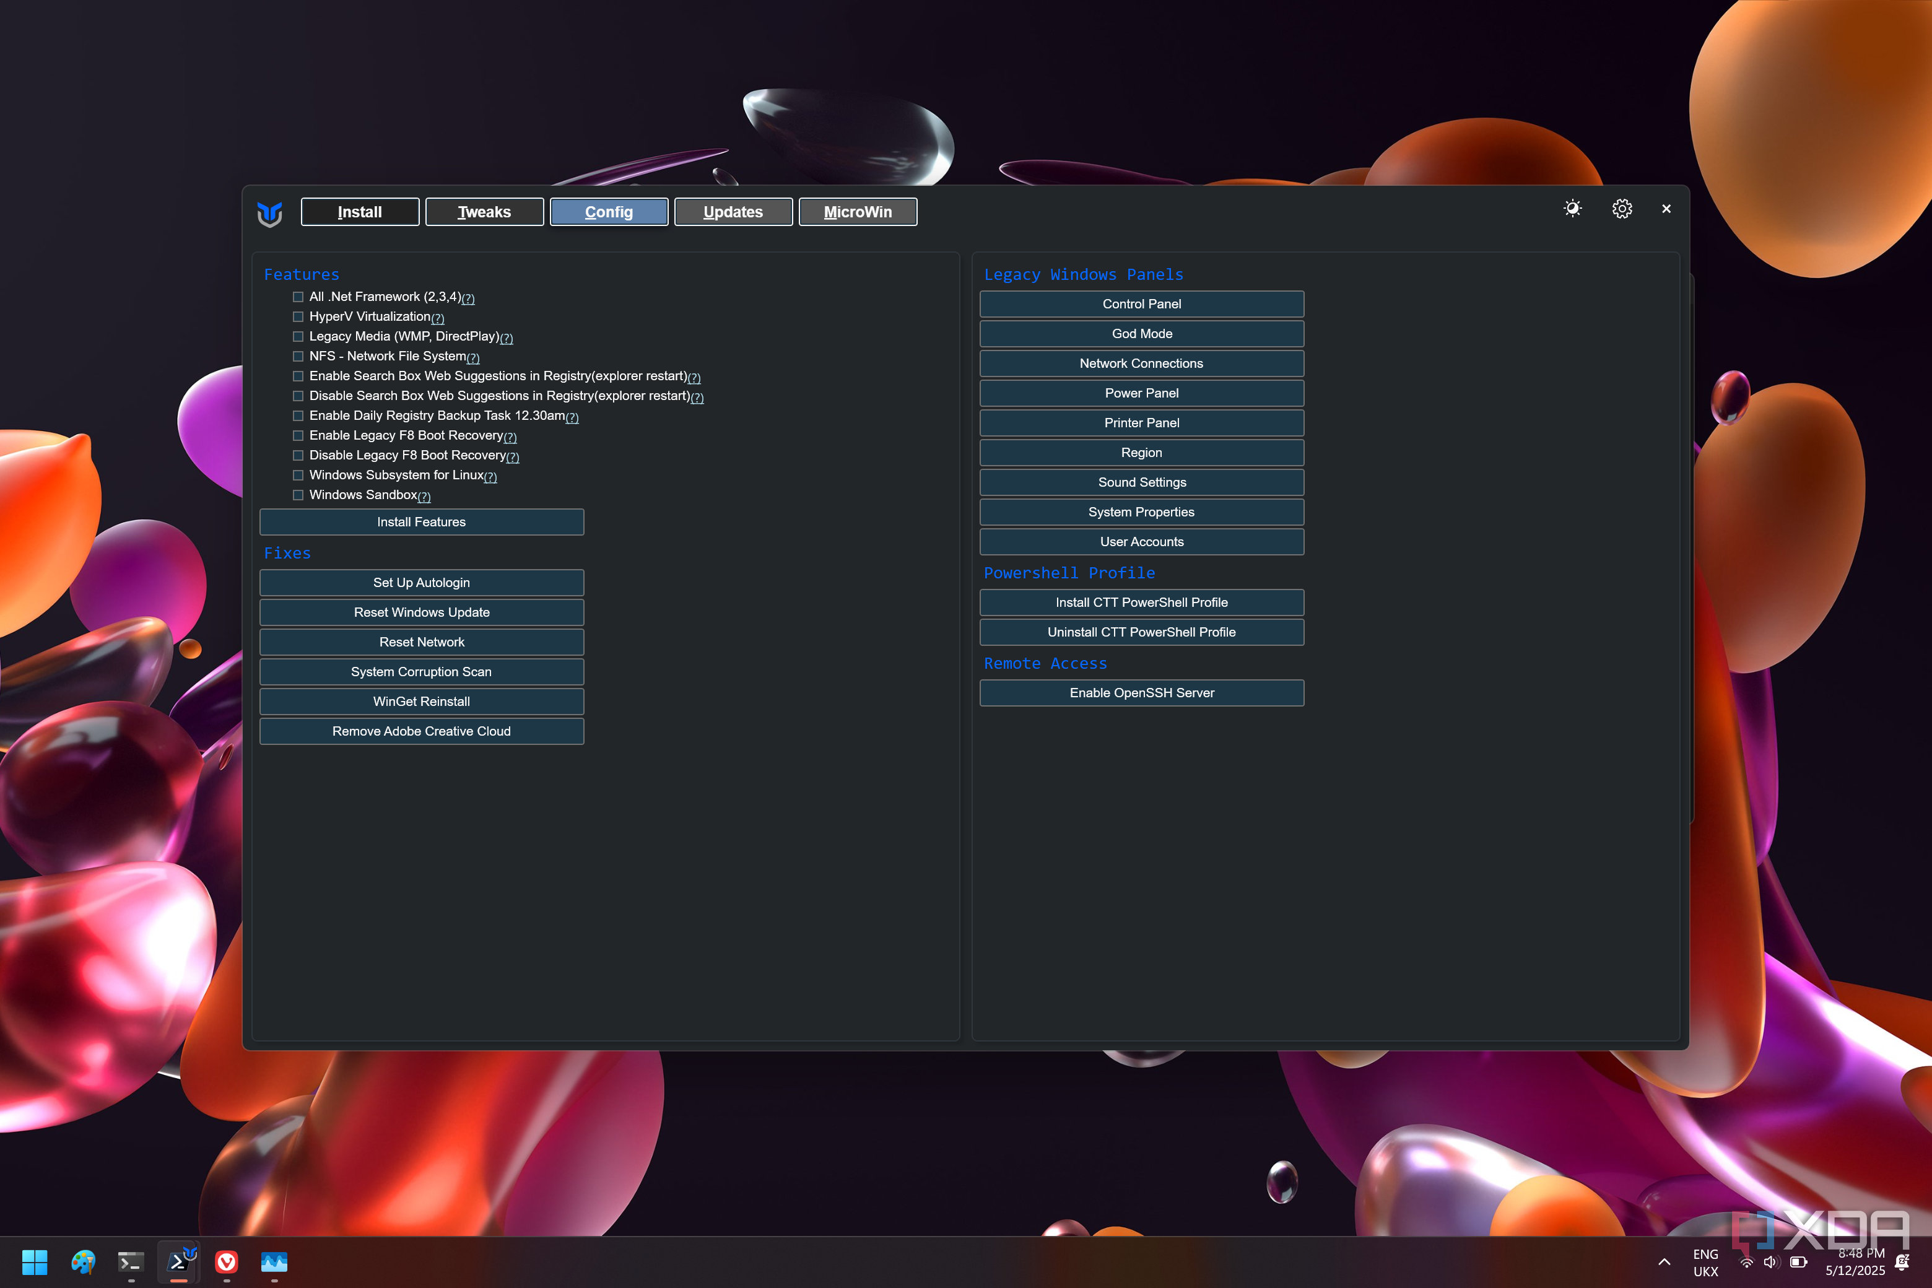Toggle the light/dark theme sun icon
This screenshot has width=1932, height=1288.
(1572, 209)
